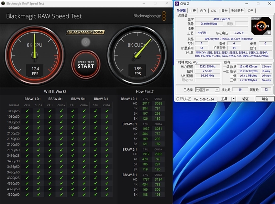
Task: Switch to the SPD tab in CPU-Z
Action: tap(213, 11)
